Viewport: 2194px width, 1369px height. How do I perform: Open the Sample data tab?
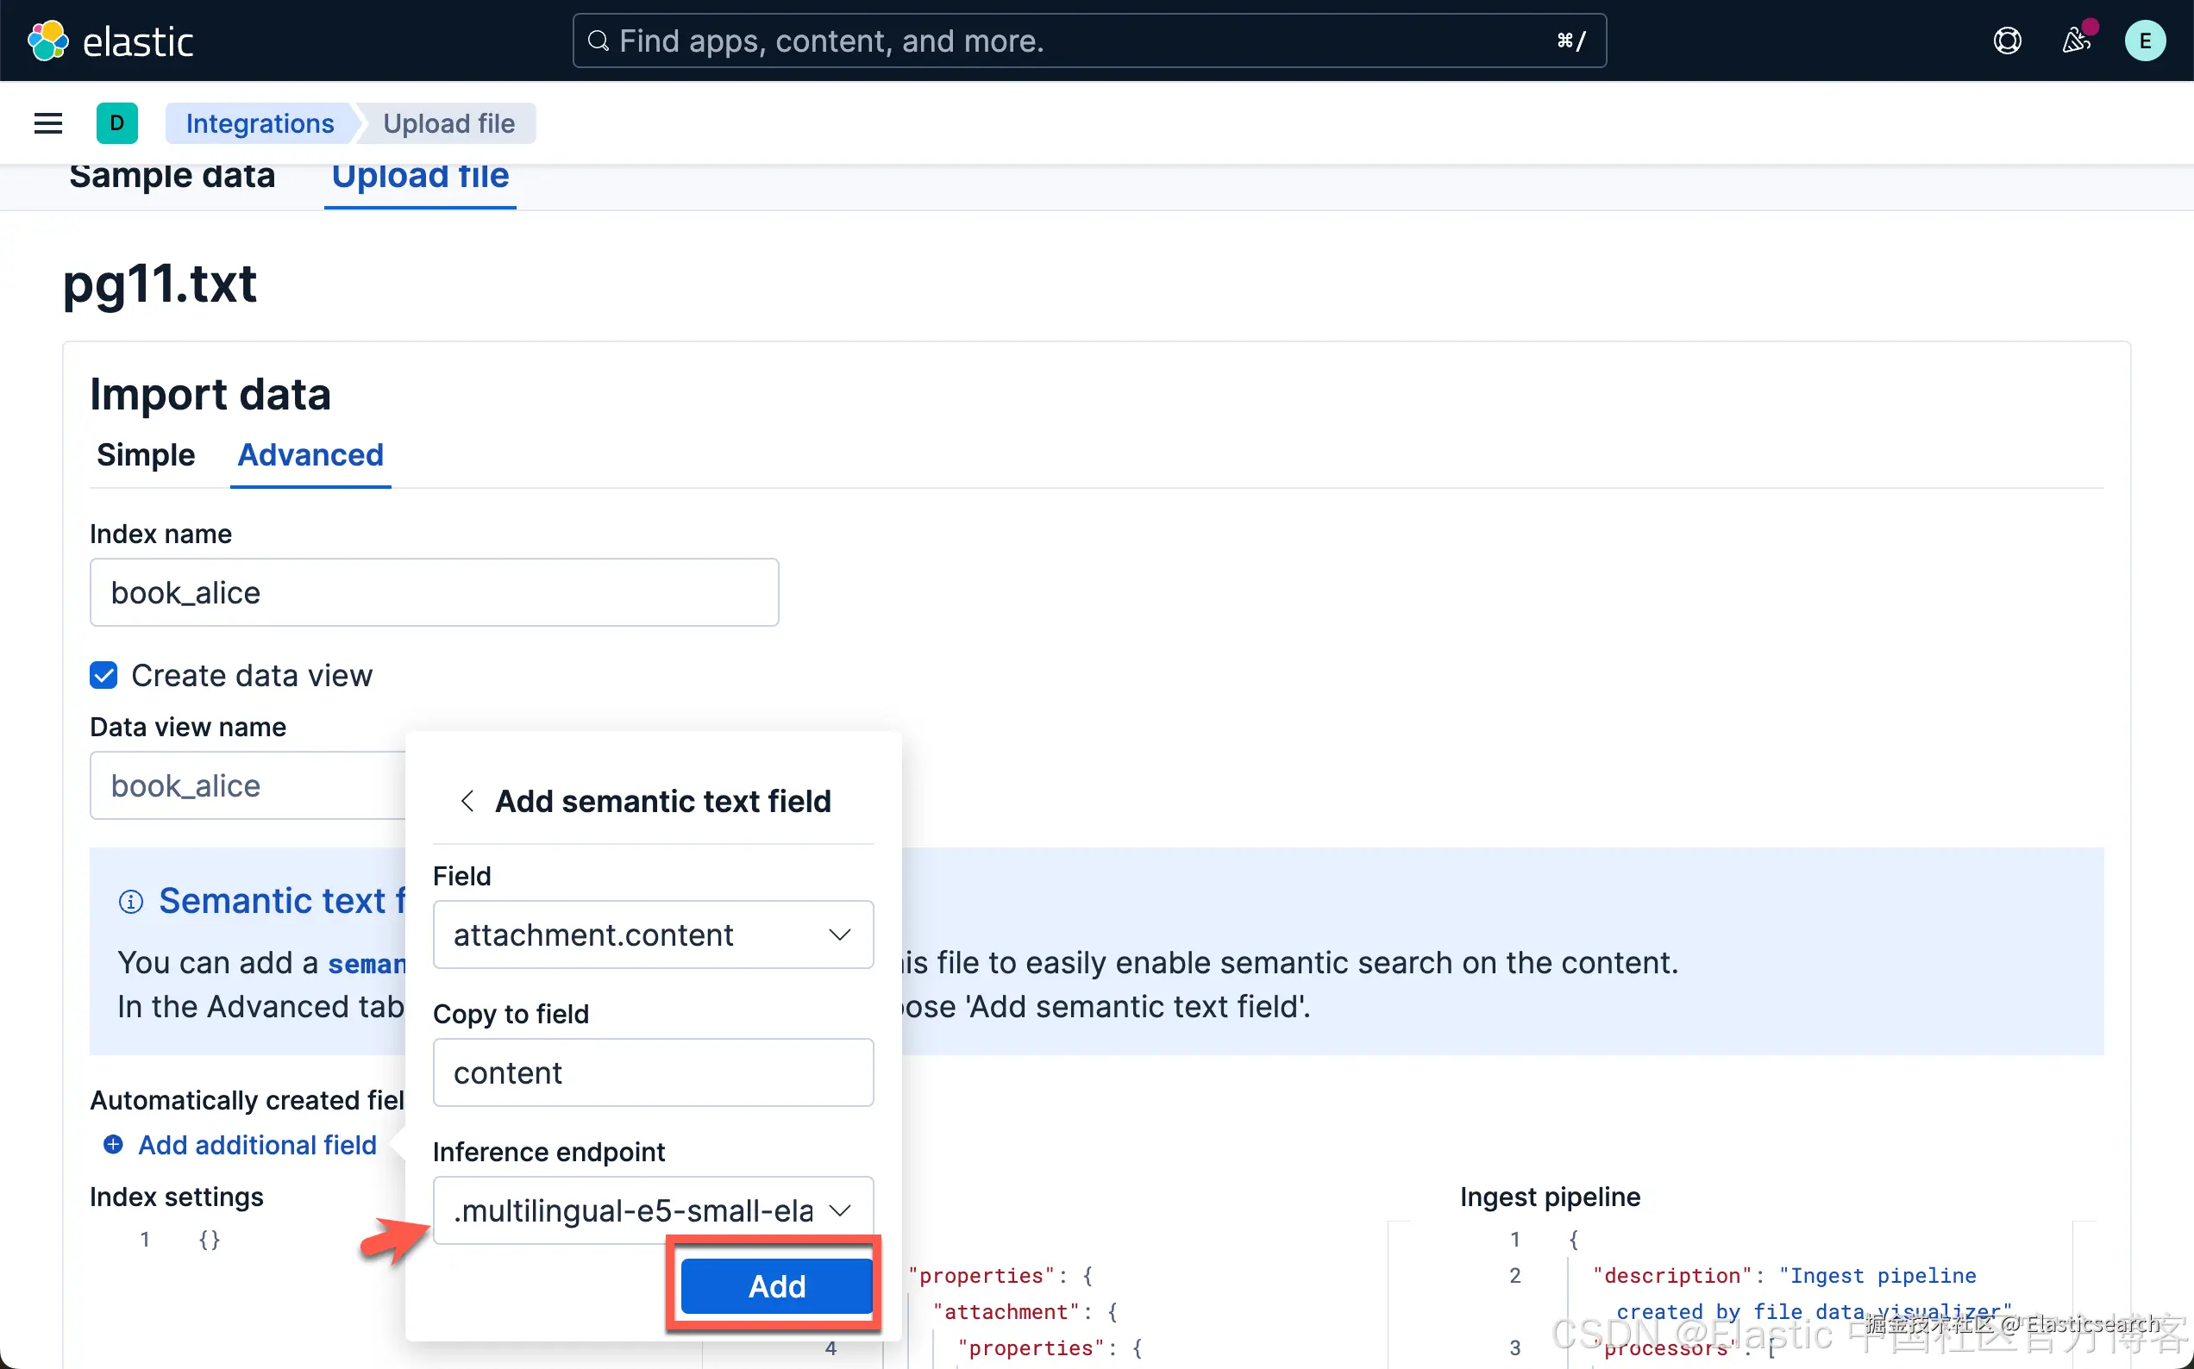coord(172,177)
